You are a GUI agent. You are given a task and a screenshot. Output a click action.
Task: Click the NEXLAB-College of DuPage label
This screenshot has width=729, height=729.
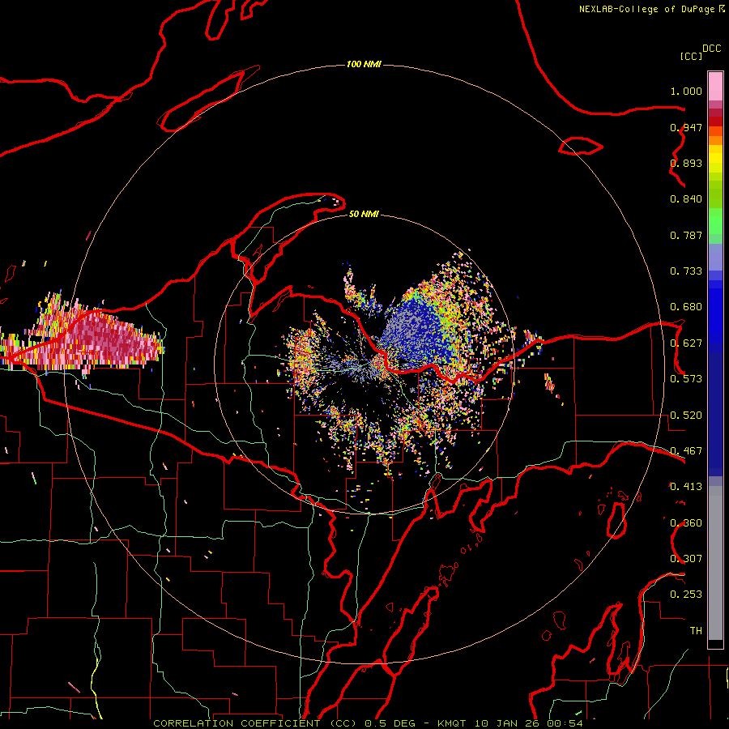(646, 9)
